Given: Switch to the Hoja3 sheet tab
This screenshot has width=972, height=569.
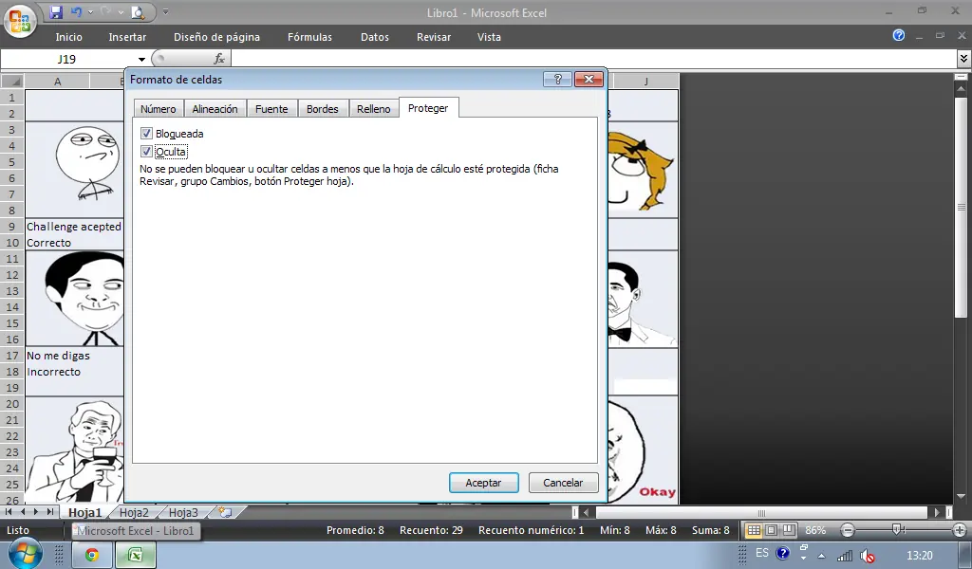Looking at the screenshot, I should pos(183,512).
